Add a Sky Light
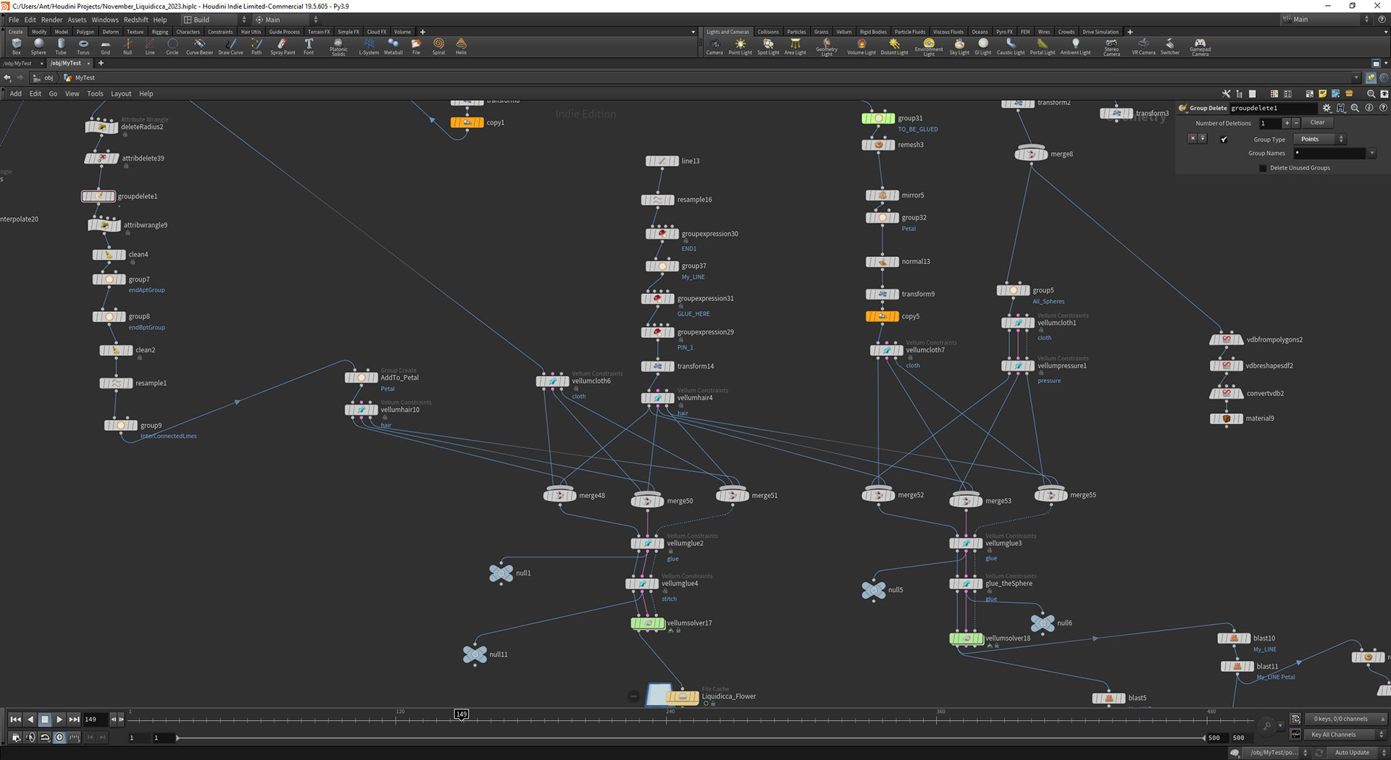 click(x=959, y=46)
